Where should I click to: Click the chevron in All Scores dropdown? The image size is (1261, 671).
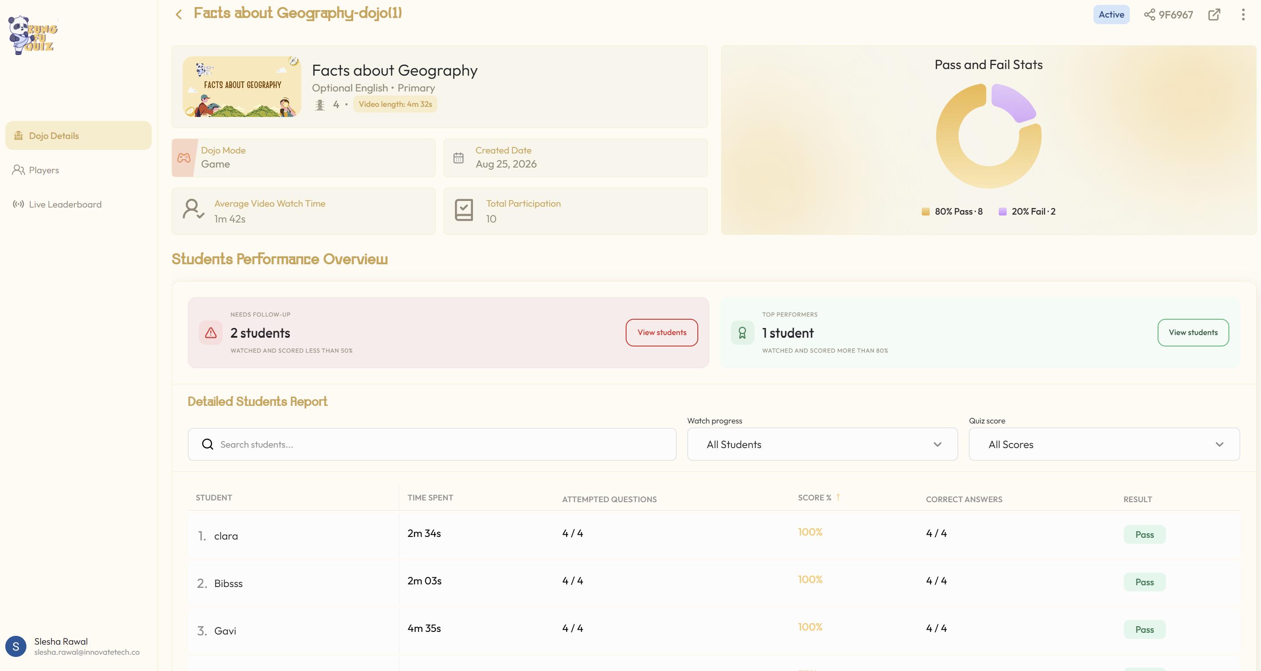click(1219, 444)
